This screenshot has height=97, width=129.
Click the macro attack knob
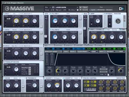[108, 88]
